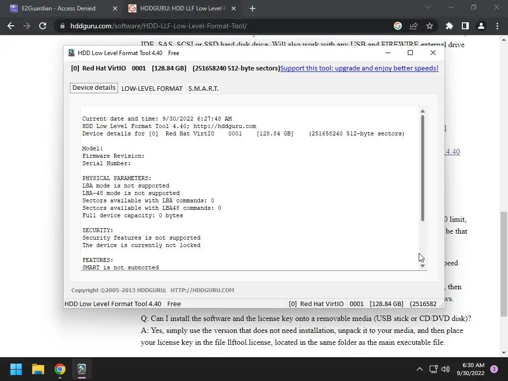Open Windows Start menu
This screenshot has width=508, height=381.
click(16, 369)
